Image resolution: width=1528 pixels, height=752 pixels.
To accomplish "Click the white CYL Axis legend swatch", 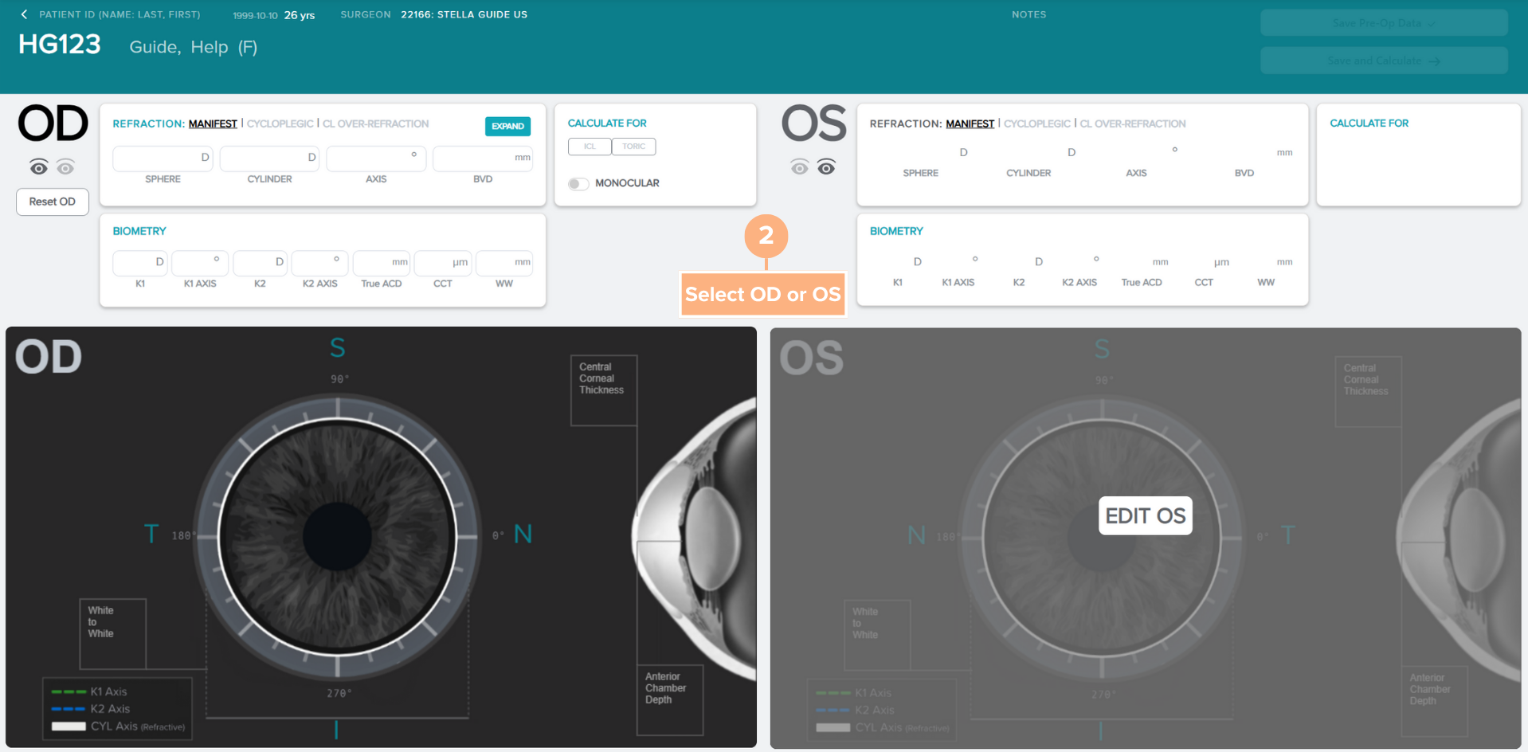I will (x=69, y=727).
